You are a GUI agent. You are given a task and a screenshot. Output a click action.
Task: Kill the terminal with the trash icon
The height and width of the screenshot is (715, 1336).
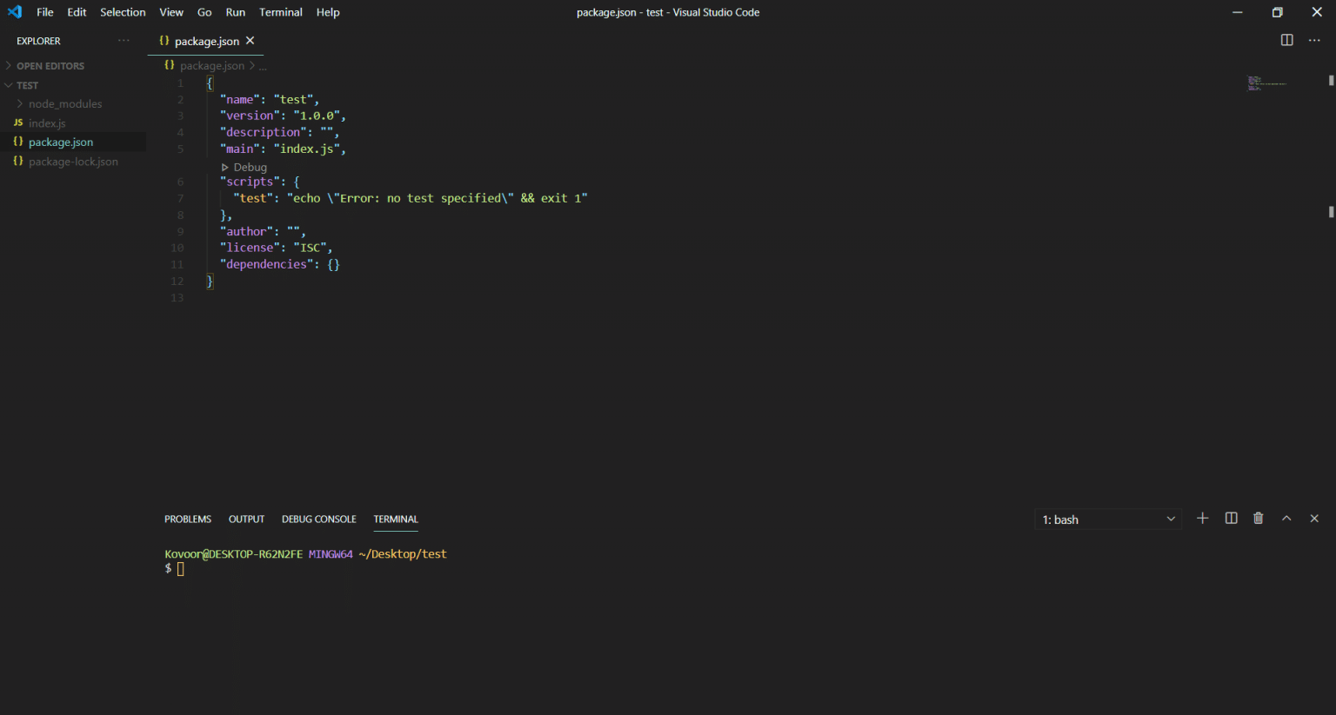point(1258,519)
